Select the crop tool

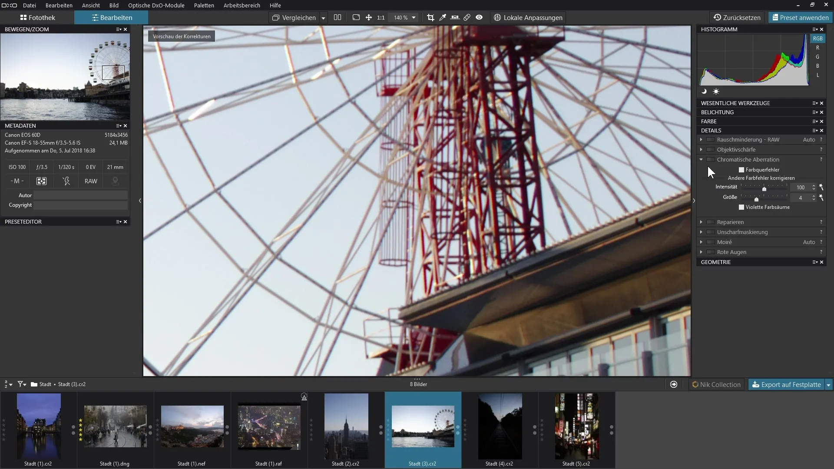(430, 17)
